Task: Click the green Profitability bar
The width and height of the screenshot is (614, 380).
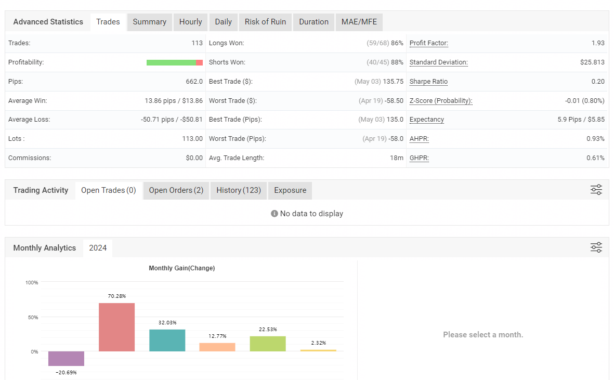Action: (171, 62)
